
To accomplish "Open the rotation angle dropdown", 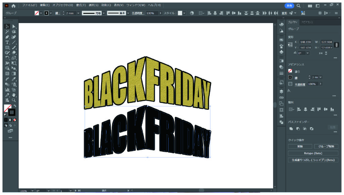I will (x=308, y=53).
